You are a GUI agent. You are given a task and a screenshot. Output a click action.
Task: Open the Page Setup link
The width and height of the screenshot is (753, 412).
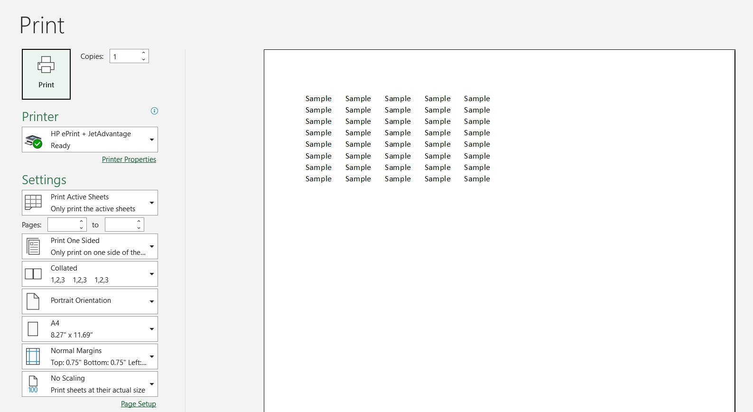coord(139,404)
